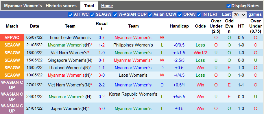Uncheck the W-ASIAN CUP filter checkbox

[115, 15]
